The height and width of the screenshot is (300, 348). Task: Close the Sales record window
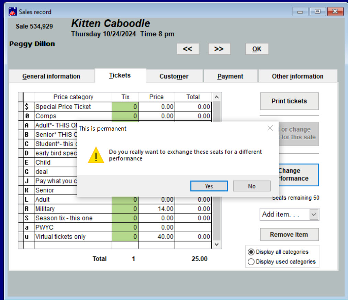[x=335, y=12]
